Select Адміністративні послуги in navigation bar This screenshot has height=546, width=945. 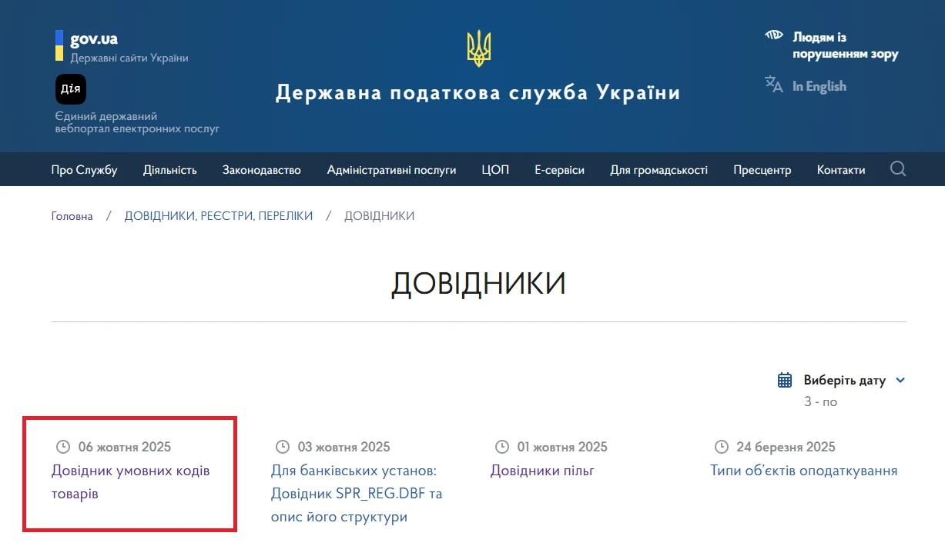[391, 170]
